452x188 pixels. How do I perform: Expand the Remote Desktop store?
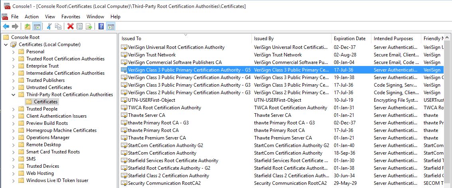click(13, 145)
